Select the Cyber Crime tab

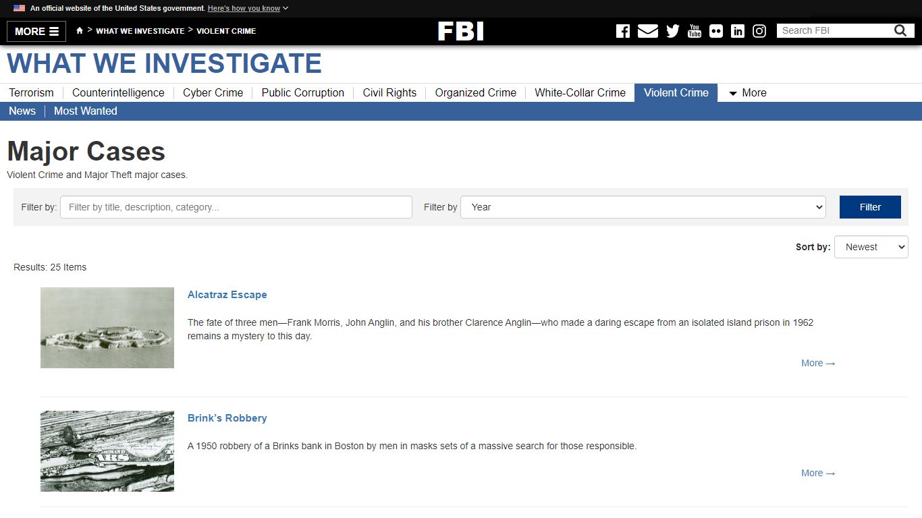[x=213, y=93]
